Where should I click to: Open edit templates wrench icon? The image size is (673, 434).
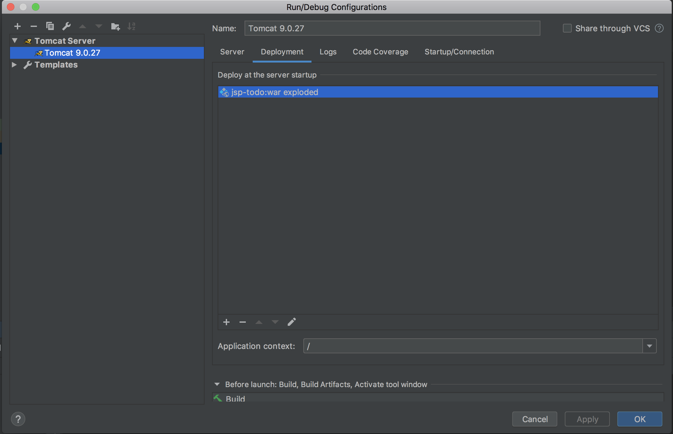[66, 26]
